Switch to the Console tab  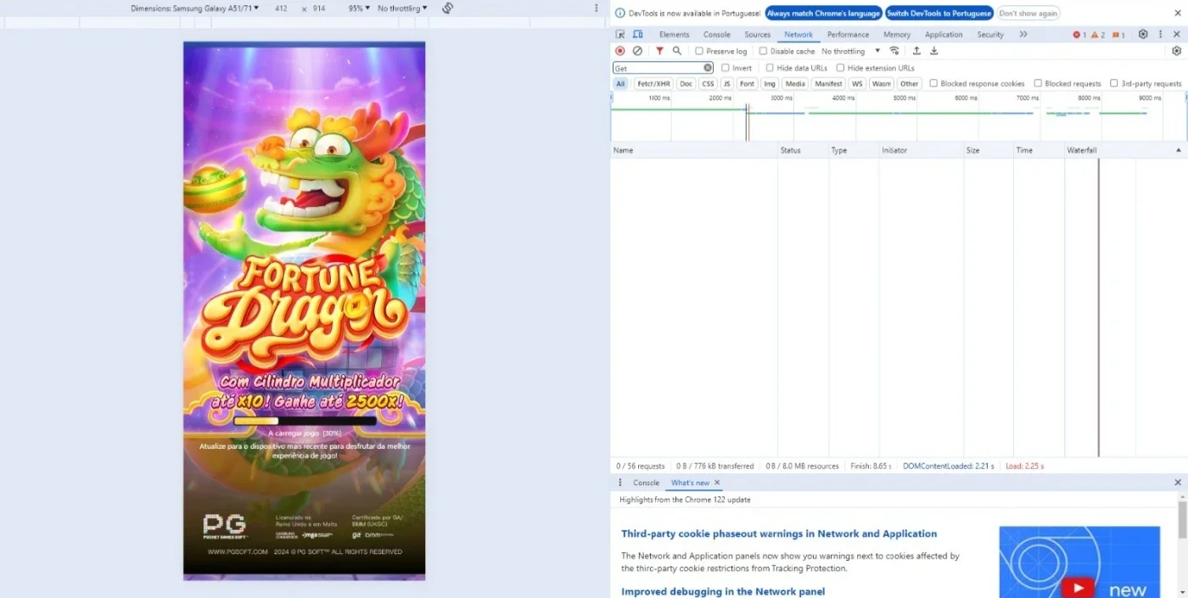pyautogui.click(x=716, y=35)
